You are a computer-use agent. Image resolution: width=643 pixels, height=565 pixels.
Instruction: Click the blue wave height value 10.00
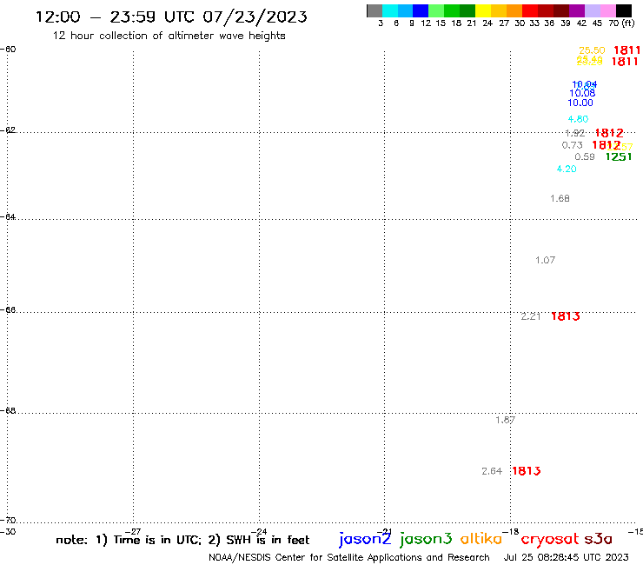pos(580,103)
